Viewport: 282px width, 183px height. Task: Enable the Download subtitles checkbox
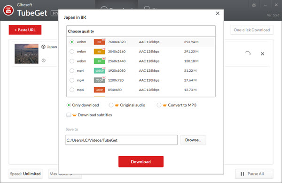[69, 115]
